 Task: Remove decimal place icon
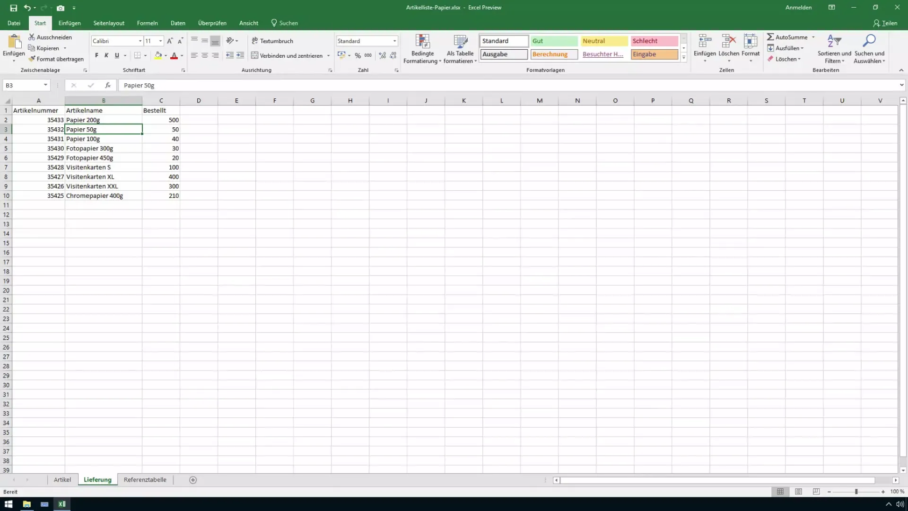393,55
